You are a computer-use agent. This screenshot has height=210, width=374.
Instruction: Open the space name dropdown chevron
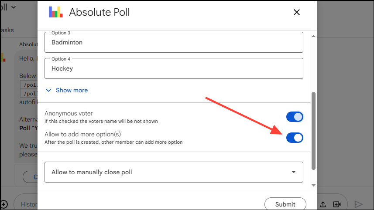click(x=13, y=7)
